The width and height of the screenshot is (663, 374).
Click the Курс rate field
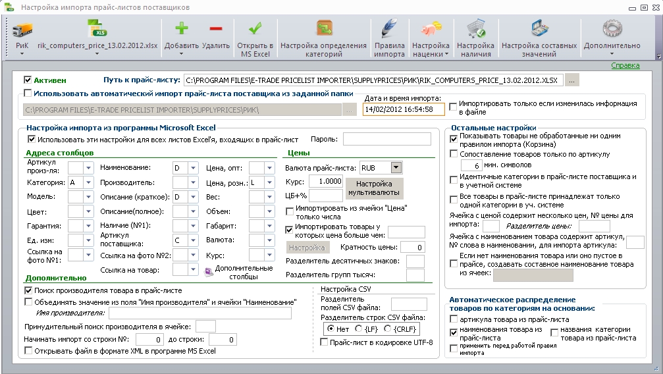pyautogui.click(x=326, y=181)
